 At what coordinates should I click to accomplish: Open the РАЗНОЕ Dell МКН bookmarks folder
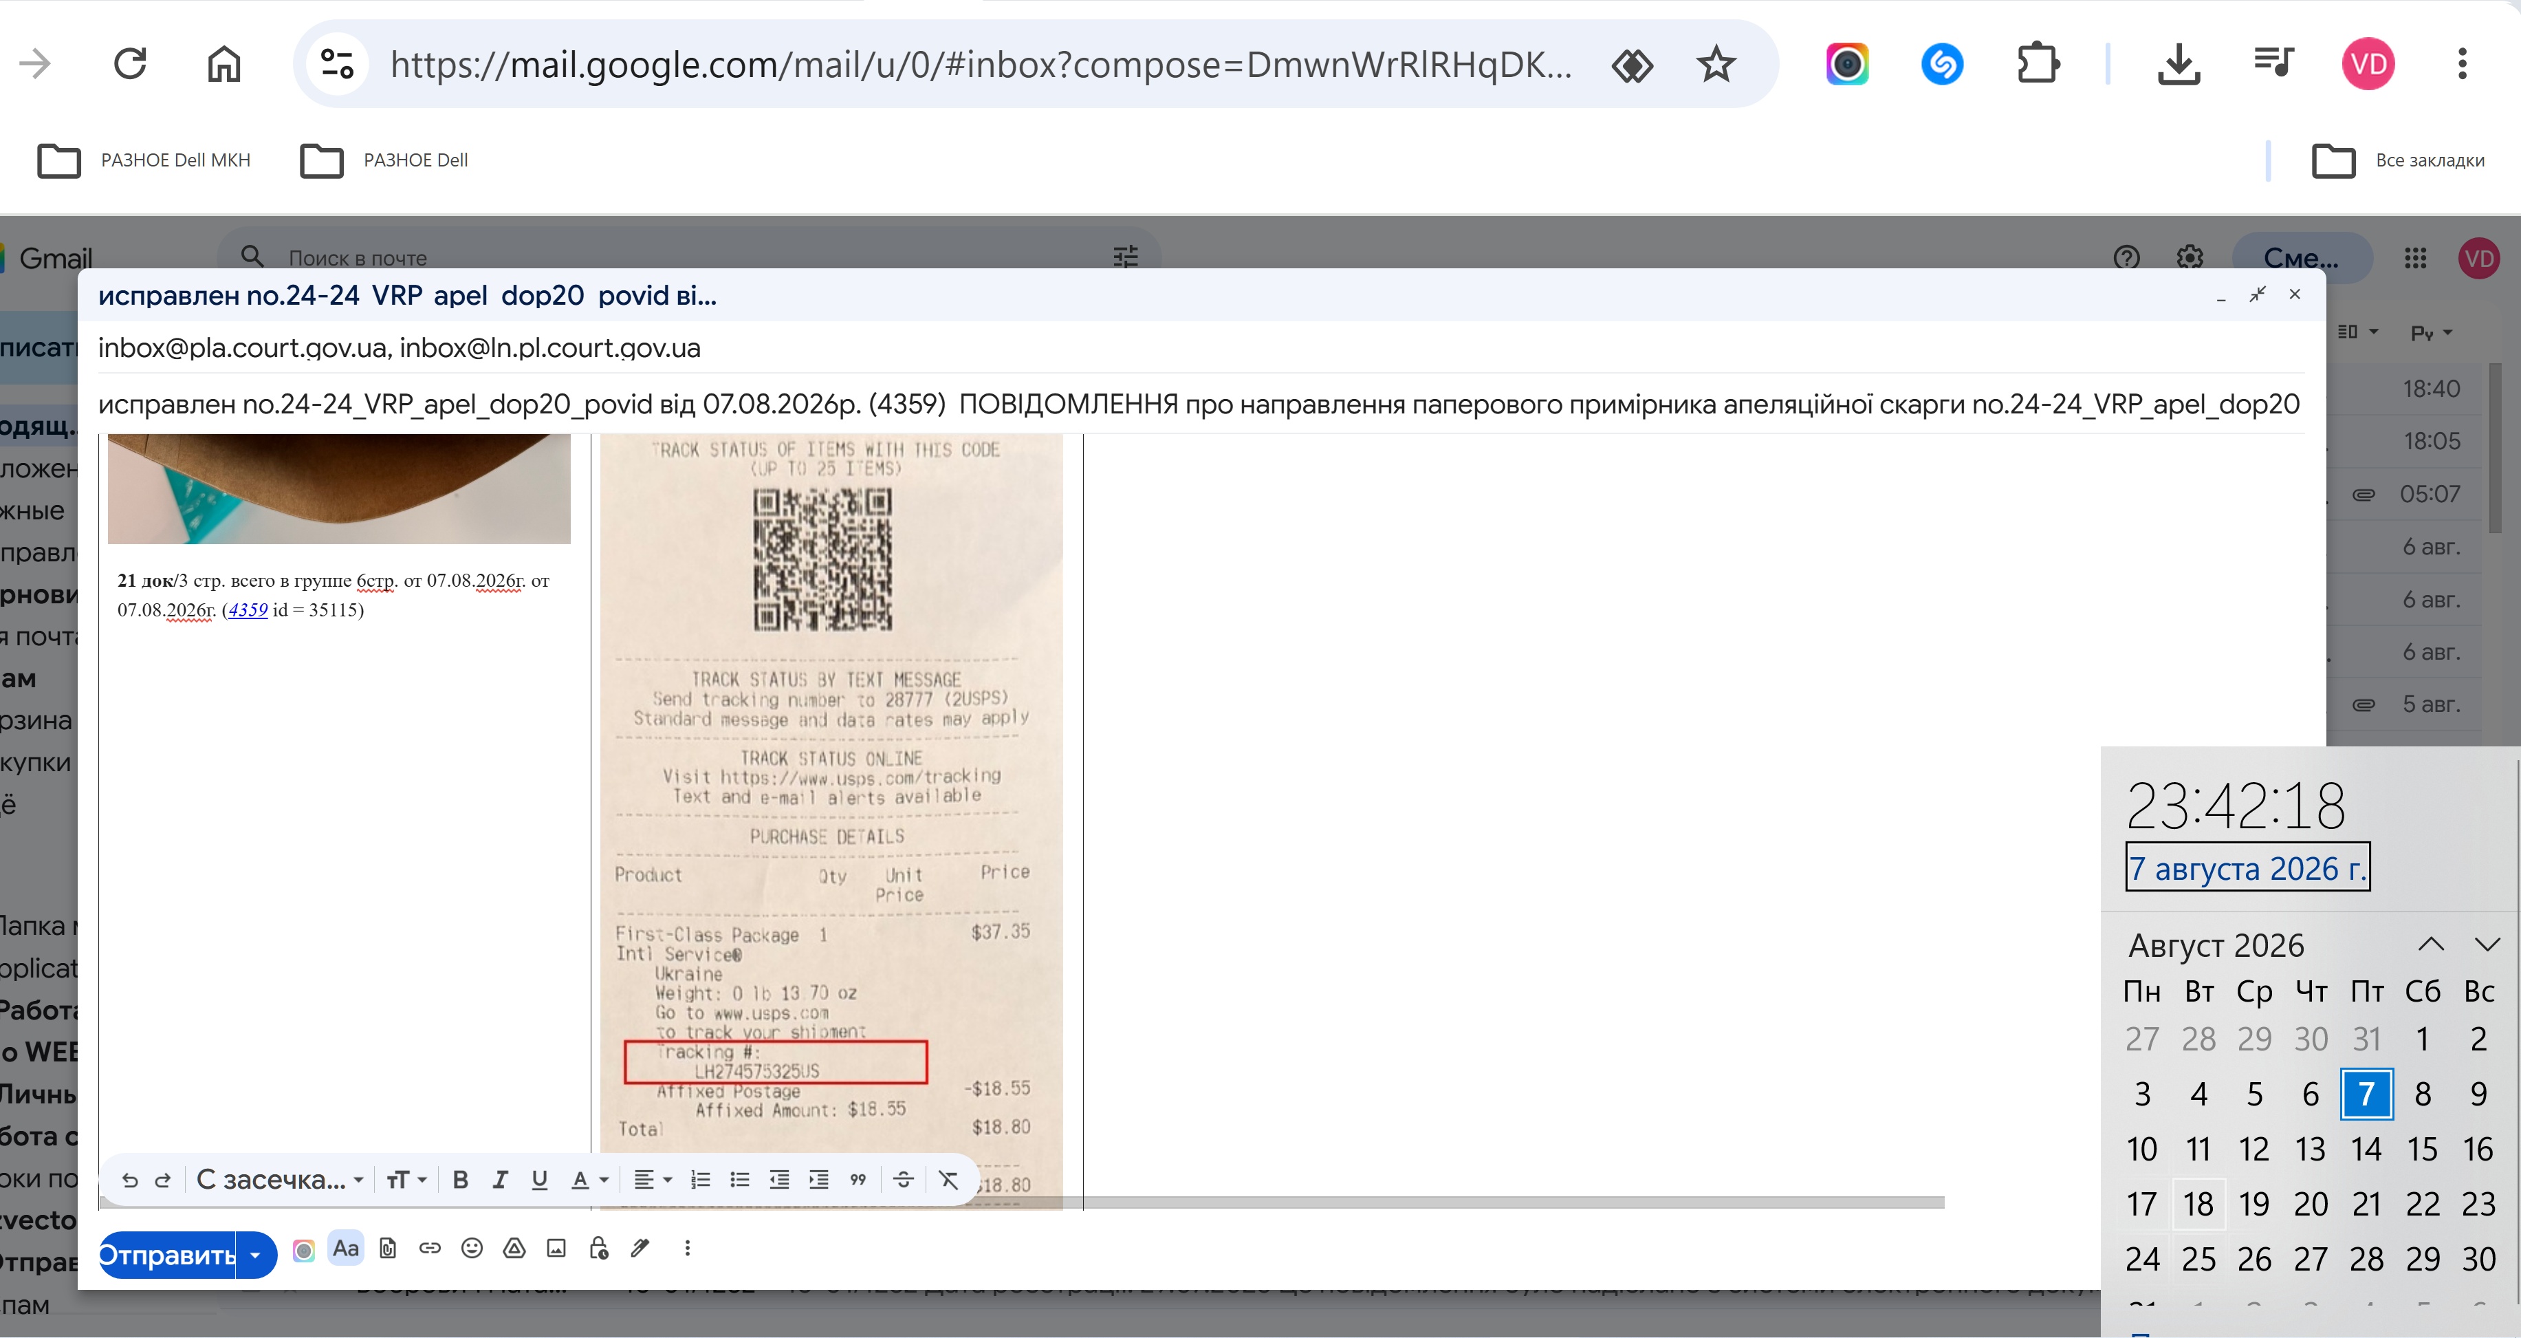144,160
